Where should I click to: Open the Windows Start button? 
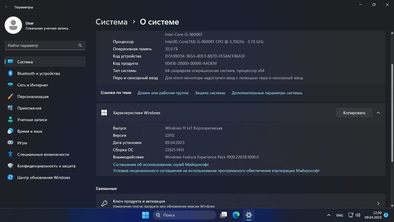(145, 215)
